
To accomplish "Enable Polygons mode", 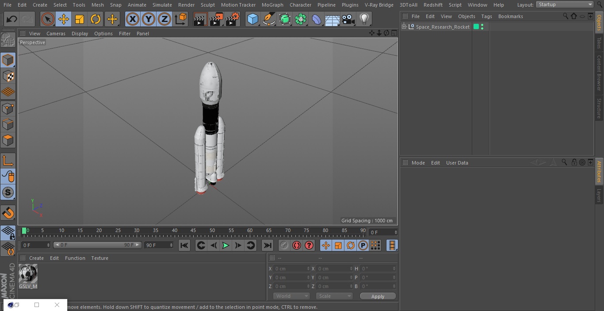I will click(x=8, y=140).
